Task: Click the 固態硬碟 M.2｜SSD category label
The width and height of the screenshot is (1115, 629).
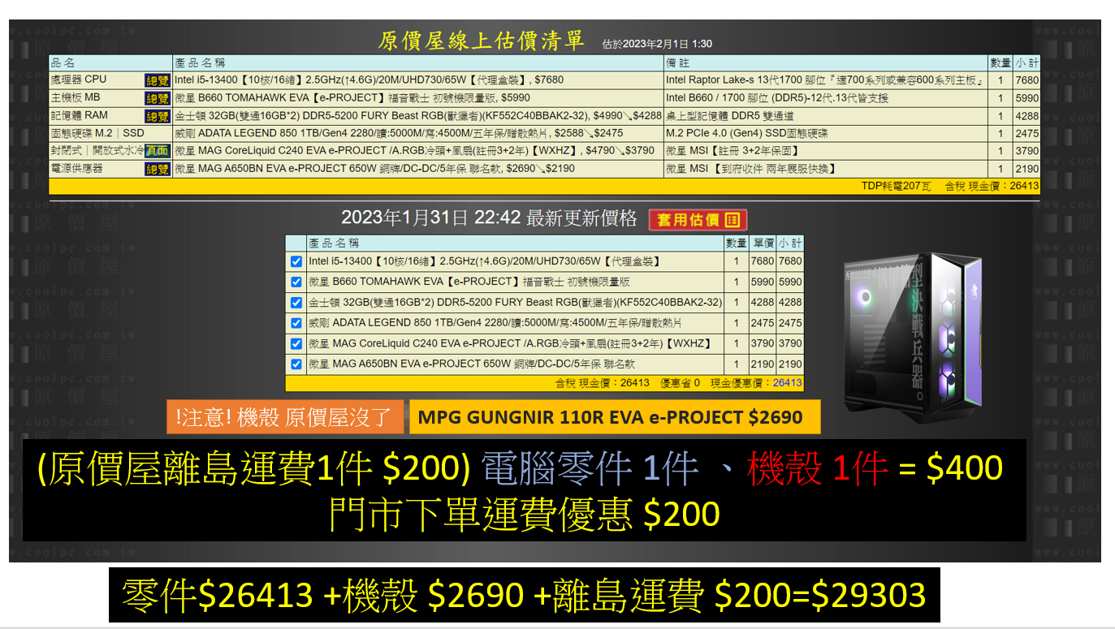Action: (97, 133)
